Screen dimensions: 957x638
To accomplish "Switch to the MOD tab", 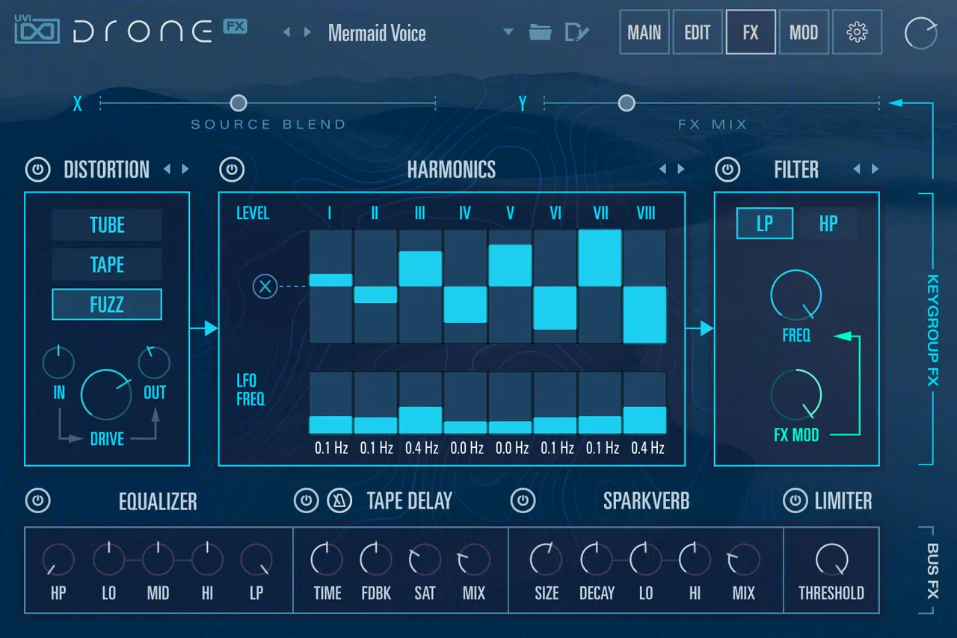I will point(804,32).
